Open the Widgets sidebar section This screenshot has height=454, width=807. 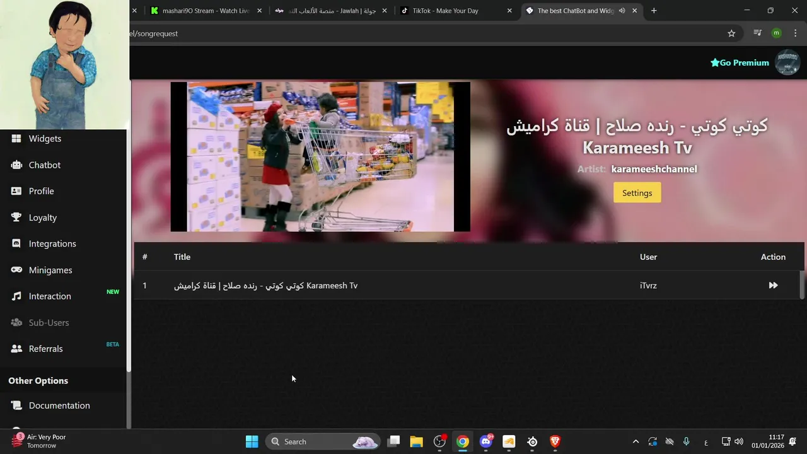tap(45, 139)
